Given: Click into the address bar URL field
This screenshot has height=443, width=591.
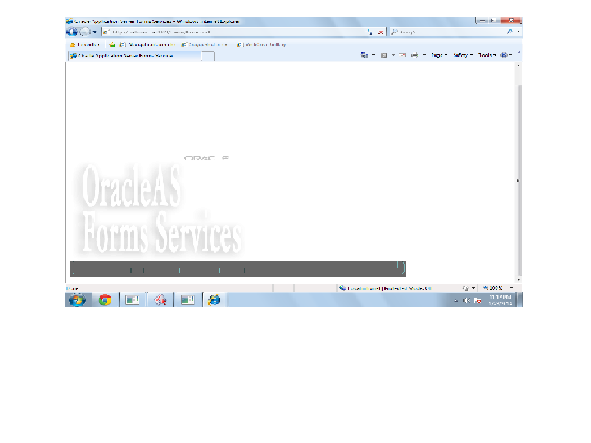Looking at the screenshot, I should tap(230, 32).
